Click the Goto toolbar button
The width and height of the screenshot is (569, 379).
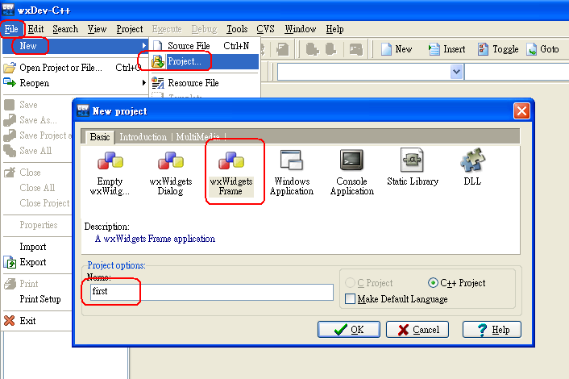click(543, 49)
